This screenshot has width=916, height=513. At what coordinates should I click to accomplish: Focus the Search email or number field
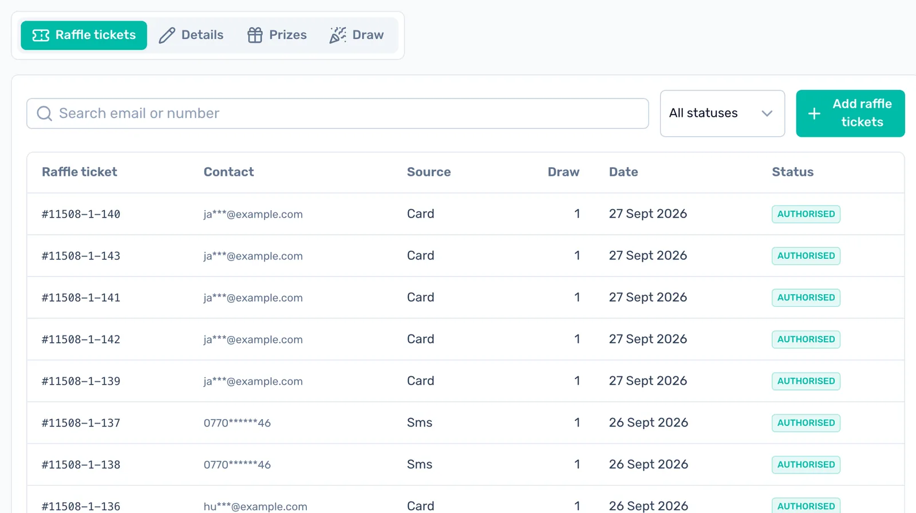[x=338, y=113]
